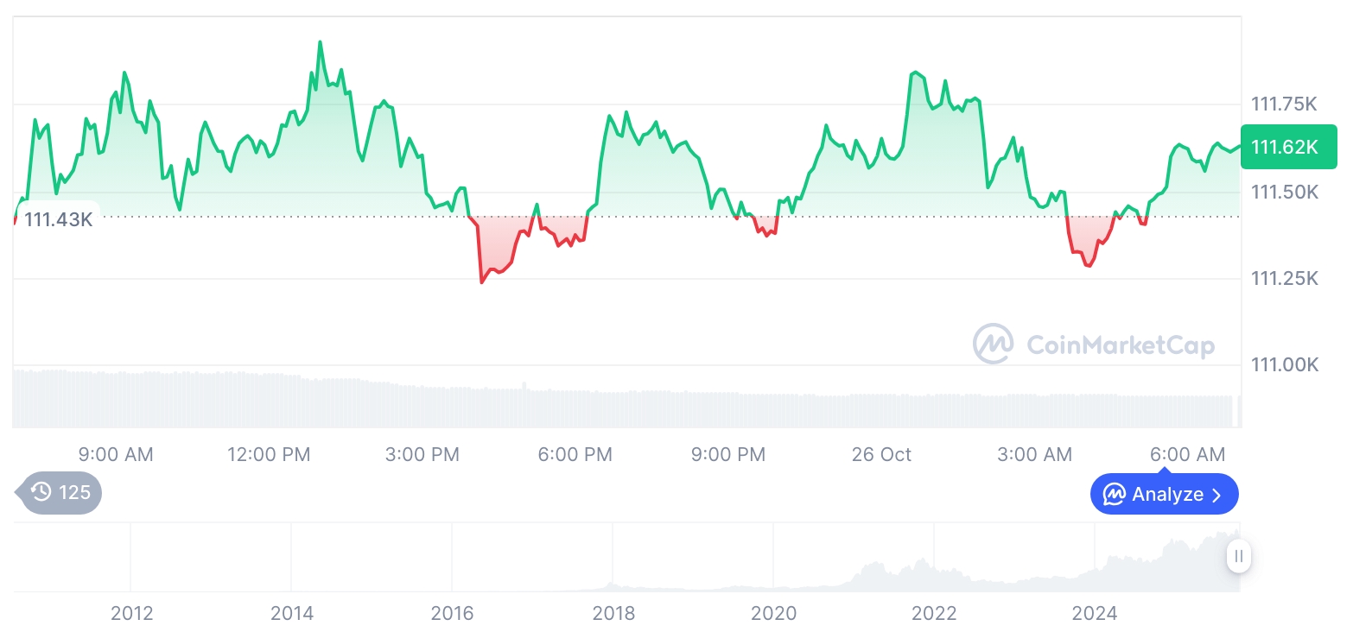Click the 2012 label on overview timeline
This screenshot has width=1353, height=632.
pyautogui.click(x=131, y=614)
